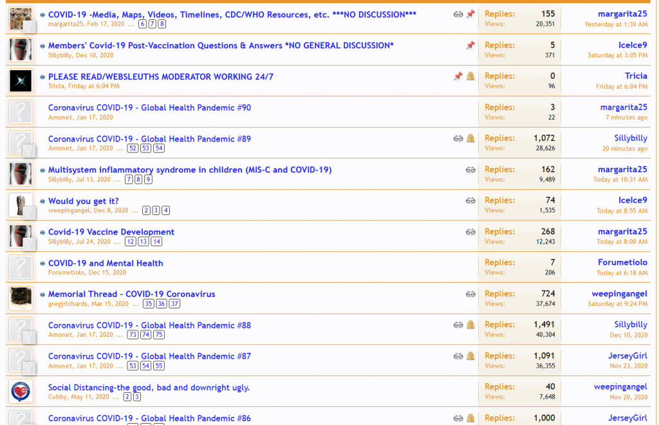Click the glasses icon on Multisystem inflammatory syndrome row
659x425 pixels.
(x=470, y=170)
